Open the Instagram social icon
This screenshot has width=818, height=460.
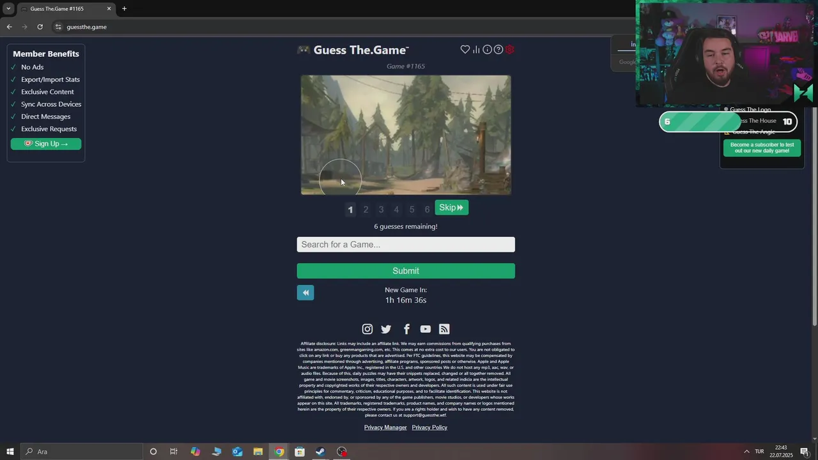pos(367,329)
